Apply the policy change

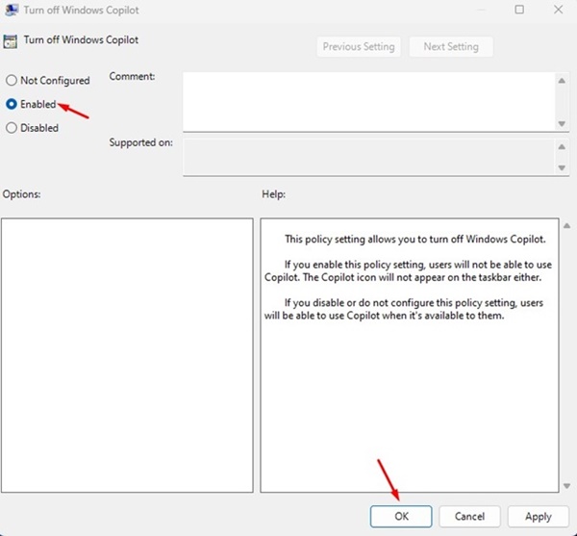click(x=538, y=516)
